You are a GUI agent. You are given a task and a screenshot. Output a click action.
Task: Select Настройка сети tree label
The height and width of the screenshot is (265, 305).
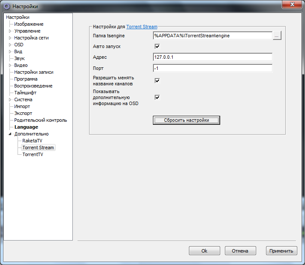pos(31,38)
